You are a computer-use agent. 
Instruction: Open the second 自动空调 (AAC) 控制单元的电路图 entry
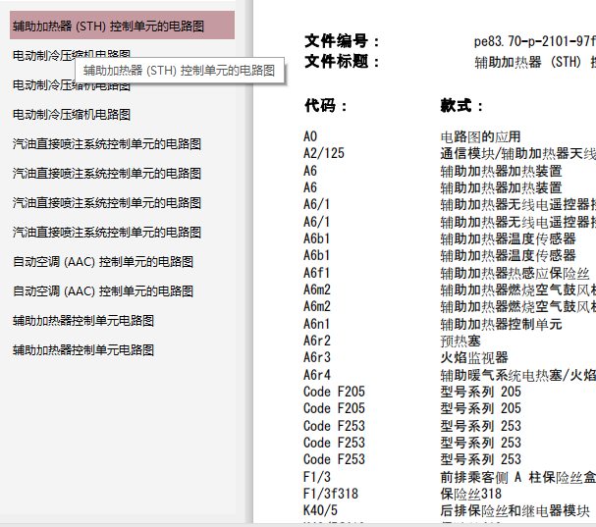[103, 291]
